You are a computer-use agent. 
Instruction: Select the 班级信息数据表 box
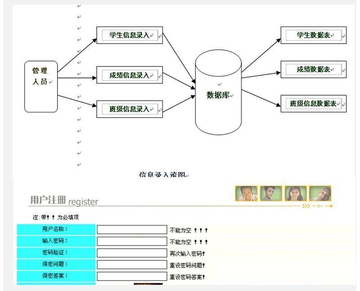coord(313,104)
